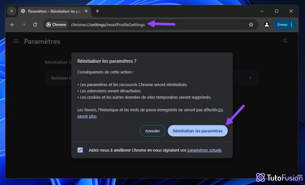This screenshot has height=185, width=305.
Task: Click the Annuler button
Action: point(153,131)
